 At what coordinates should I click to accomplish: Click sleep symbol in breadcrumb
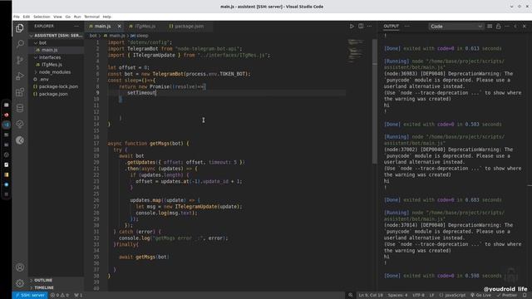pos(142,36)
